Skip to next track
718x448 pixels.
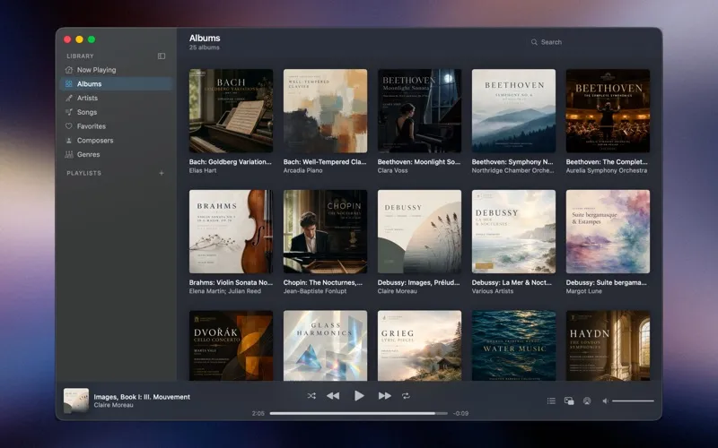pyautogui.click(x=385, y=396)
